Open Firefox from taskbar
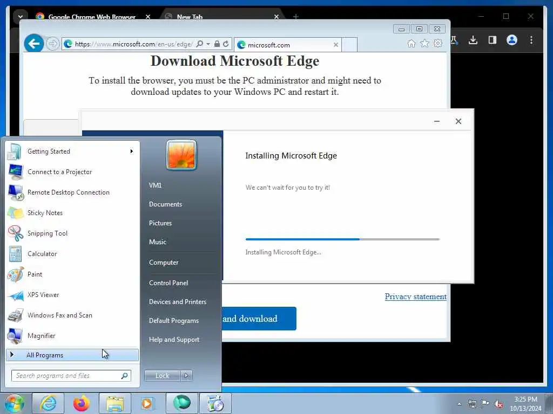 (82, 403)
